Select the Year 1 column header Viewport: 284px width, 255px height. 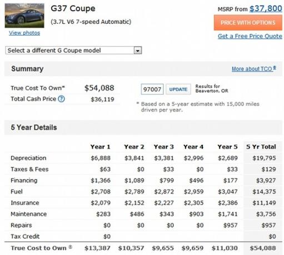(x=101, y=147)
